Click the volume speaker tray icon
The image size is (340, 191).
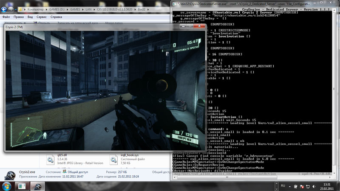[x=313, y=185]
